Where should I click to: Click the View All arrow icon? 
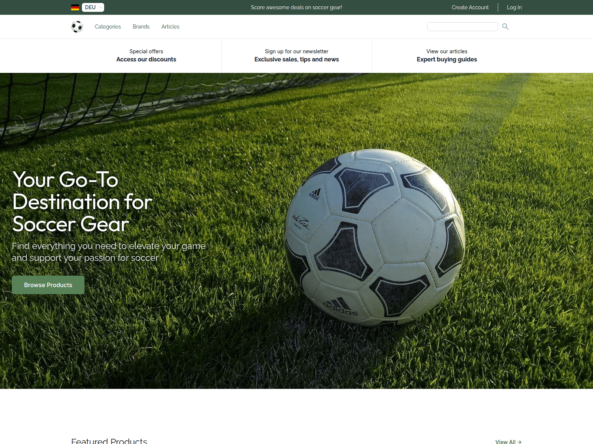click(520, 442)
